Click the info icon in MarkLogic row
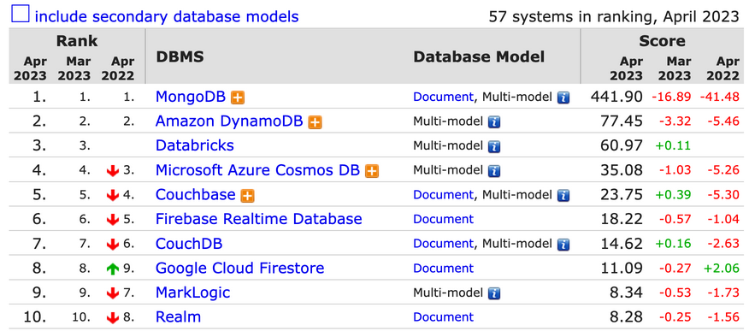The height and width of the screenshot is (331, 749). click(x=494, y=293)
